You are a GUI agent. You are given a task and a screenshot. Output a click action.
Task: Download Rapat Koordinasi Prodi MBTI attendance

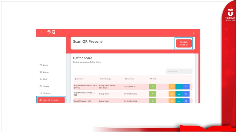(179, 86)
